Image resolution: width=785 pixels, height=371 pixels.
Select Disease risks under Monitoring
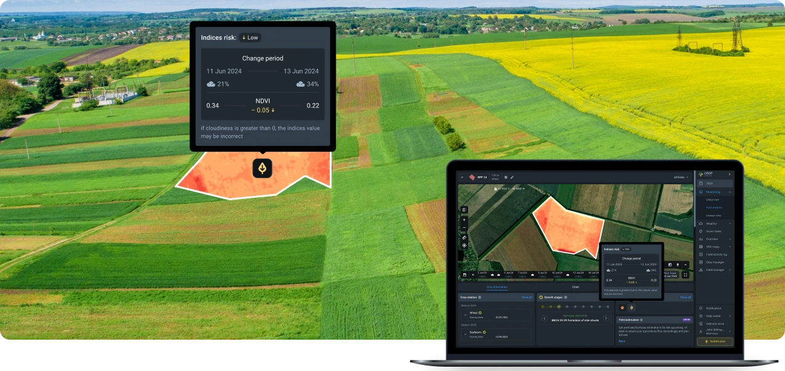(714, 214)
